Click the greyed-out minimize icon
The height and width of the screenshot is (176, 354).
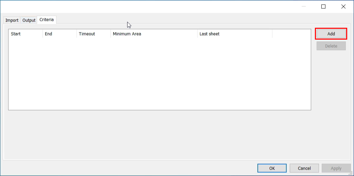(x=304, y=6)
